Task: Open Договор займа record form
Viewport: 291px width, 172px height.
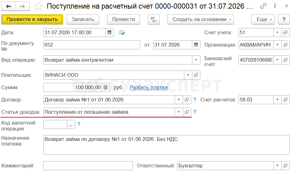Action: point(187,100)
